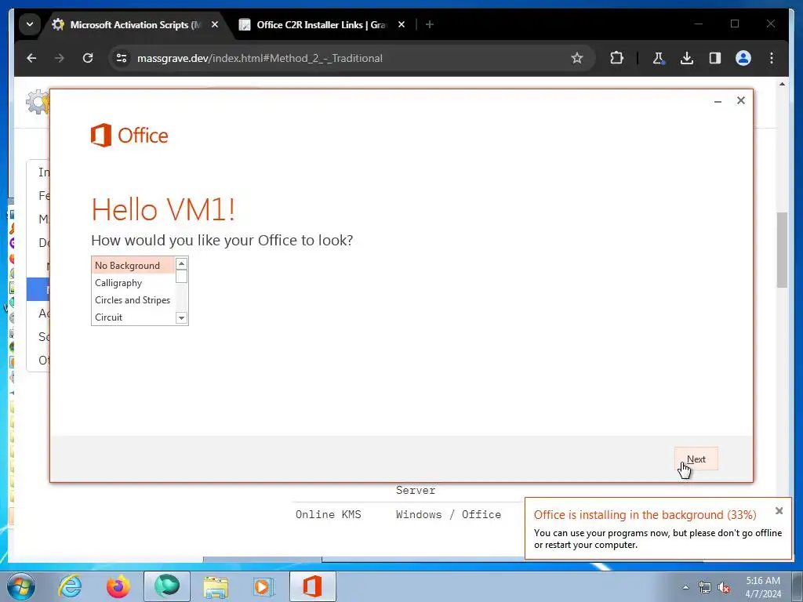Screen dimensions: 803x602
Task: Click Online KMS in the page table
Action: click(x=329, y=514)
